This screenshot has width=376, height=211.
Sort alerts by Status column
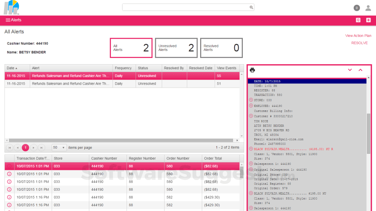149,68
